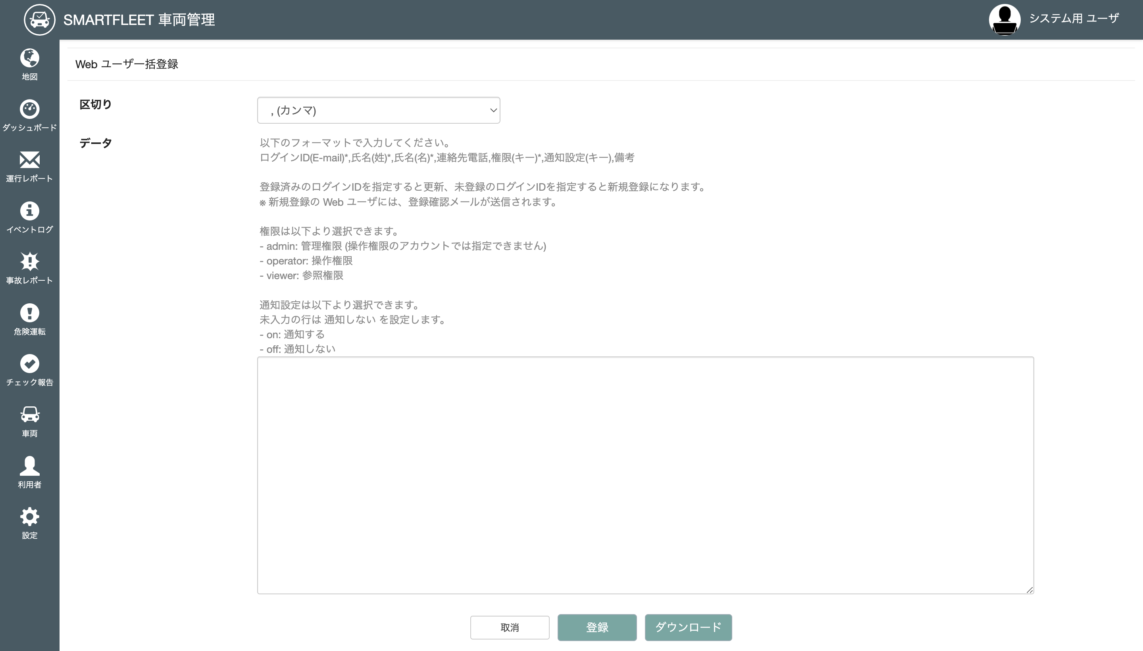1143x651 pixels.
Task: Focus the データ bulk entry textarea
Action: [645, 475]
